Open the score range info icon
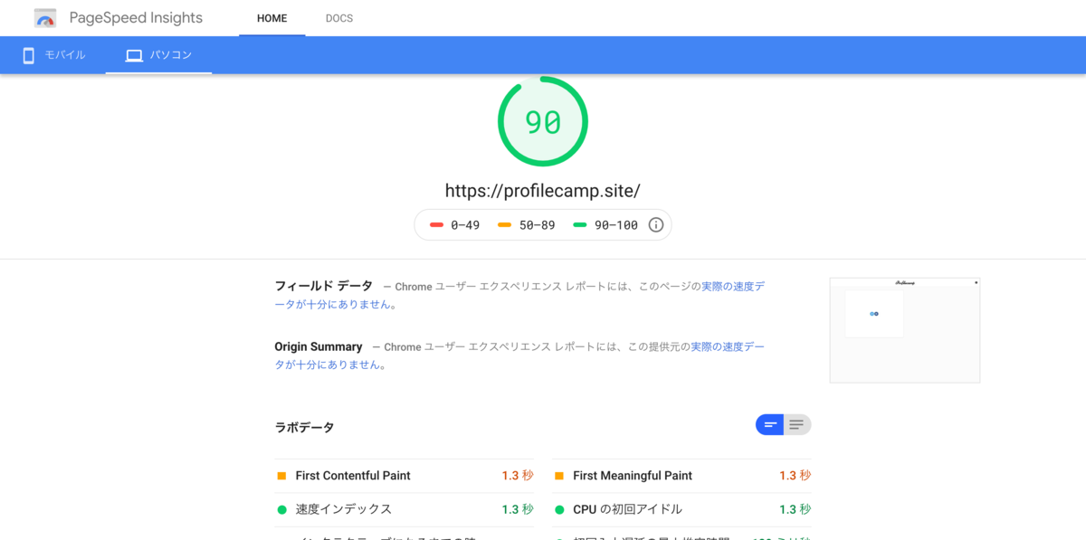1086x540 pixels. (656, 224)
